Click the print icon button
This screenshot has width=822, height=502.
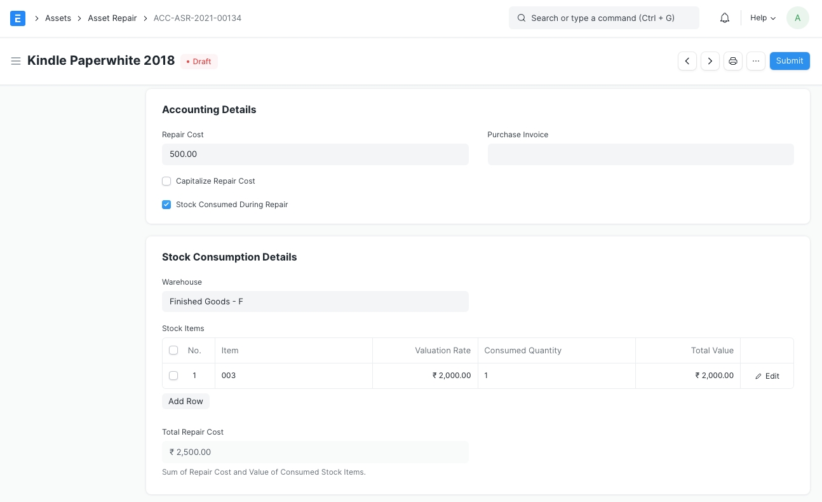coord(732,61)
